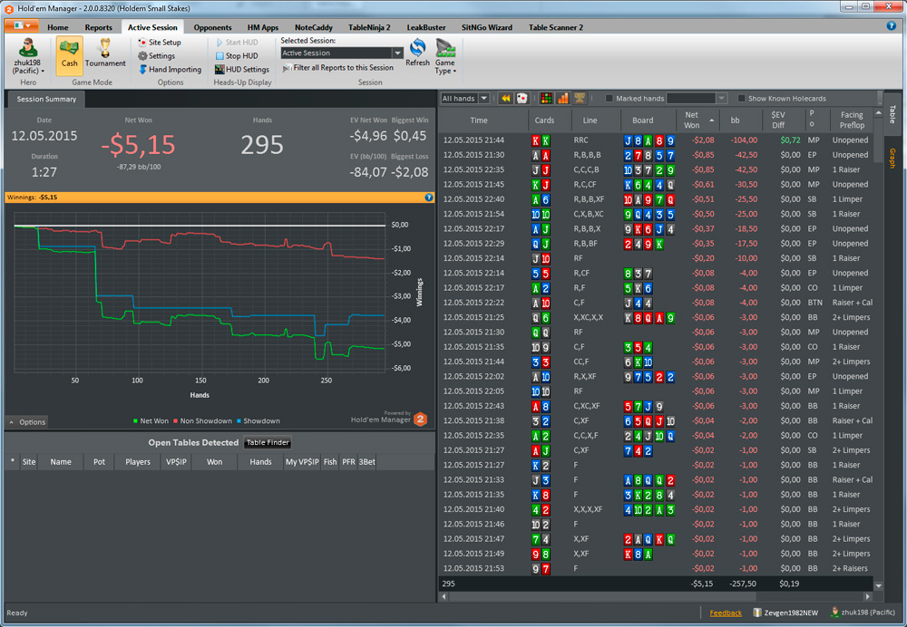Screen dimensions: 907x627
Task: Open the HM Apps tab
Action: [263, 27]
